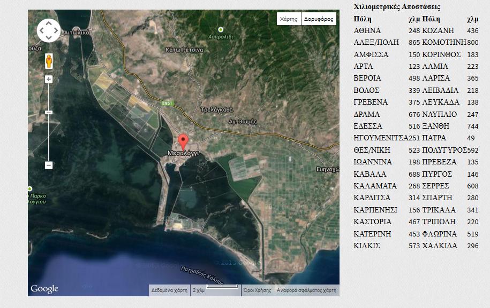Click ΤΡΙΠΟΛΗ in the distance table

click(x=439, y=222)
